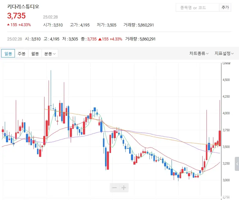Click the change value 155 +4.33% under price
This screenshot has width=239, height=200.
coord(19,25)
